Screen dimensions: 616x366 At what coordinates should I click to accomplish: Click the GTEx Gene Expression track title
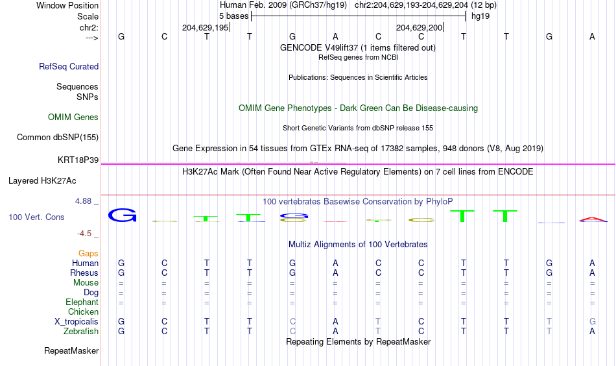pyautogui.click(x=358, y=148)
